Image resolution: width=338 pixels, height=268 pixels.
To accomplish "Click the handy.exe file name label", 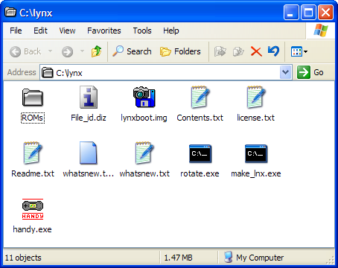I will [x=32, y=229].
